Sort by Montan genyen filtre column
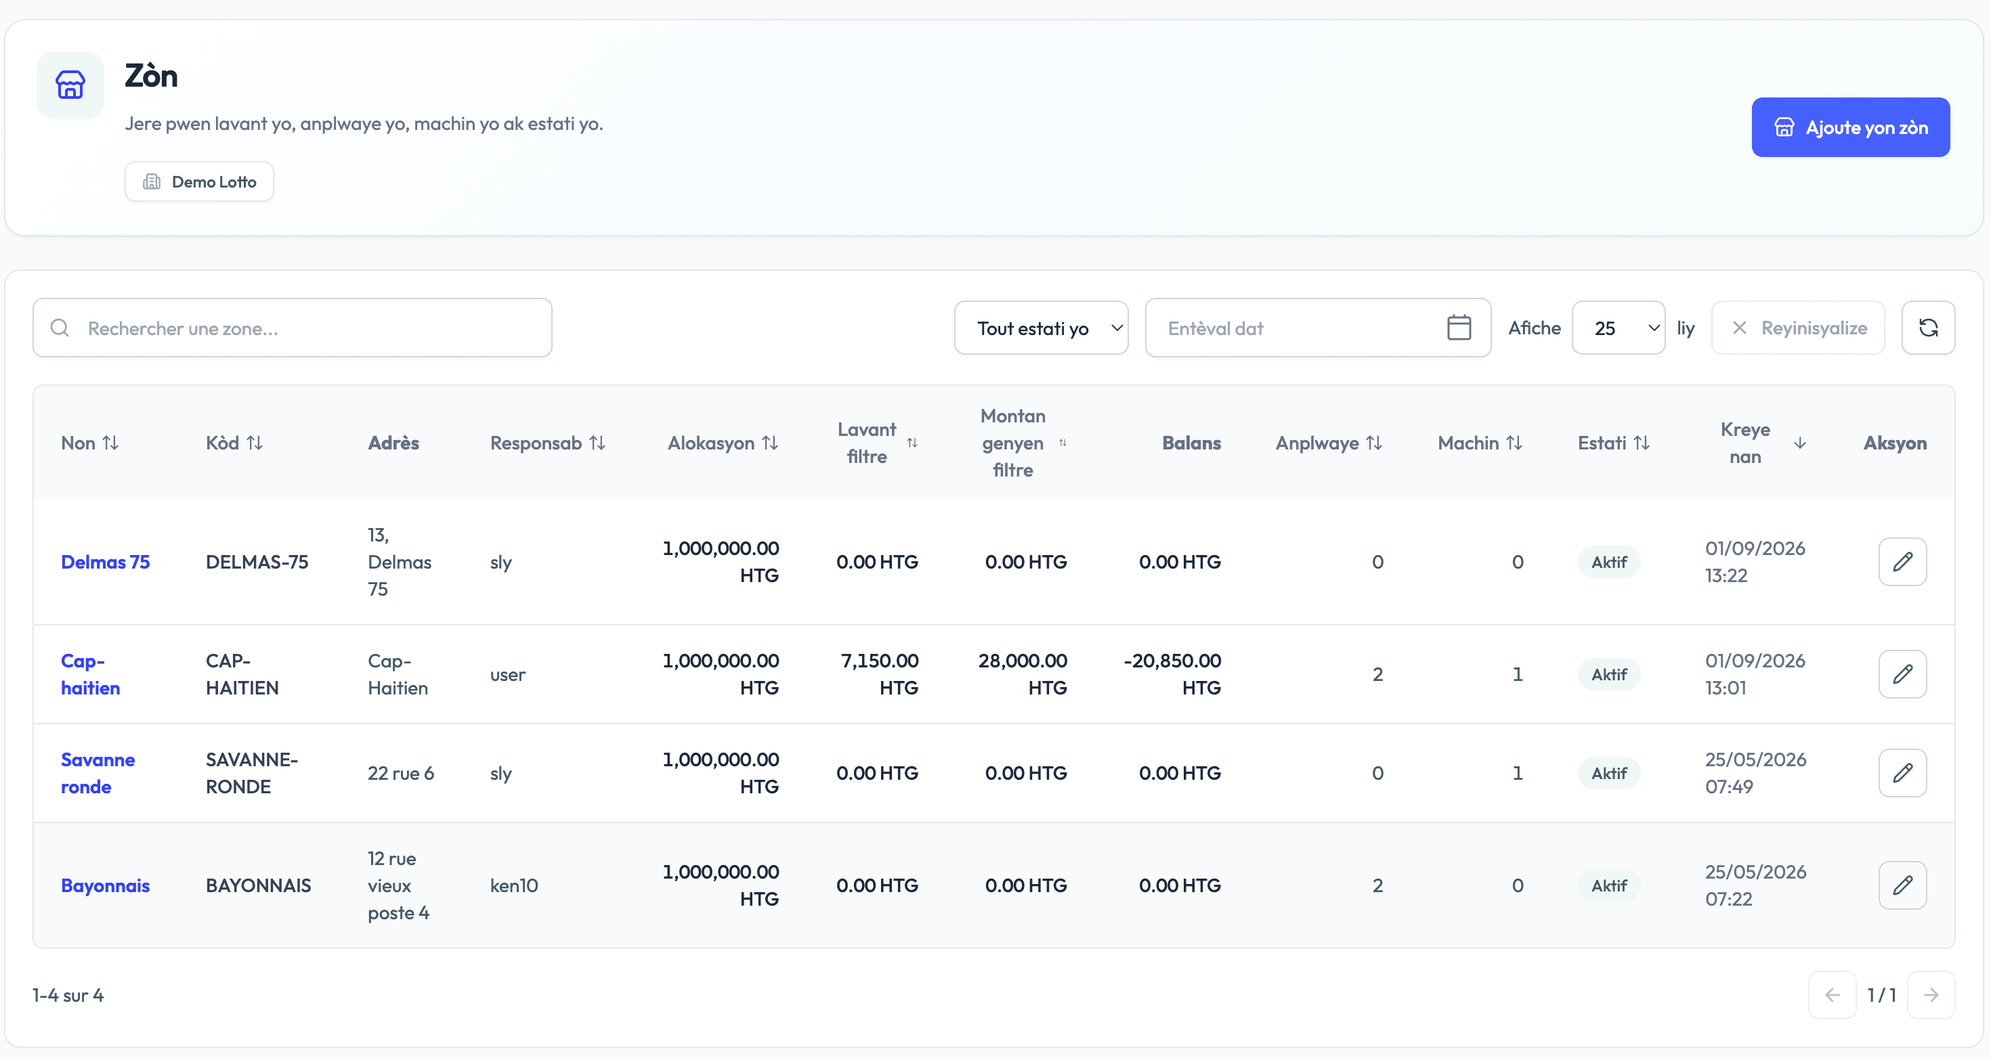This screenshot has width=1991, height=1060. tap(1025, 443)
